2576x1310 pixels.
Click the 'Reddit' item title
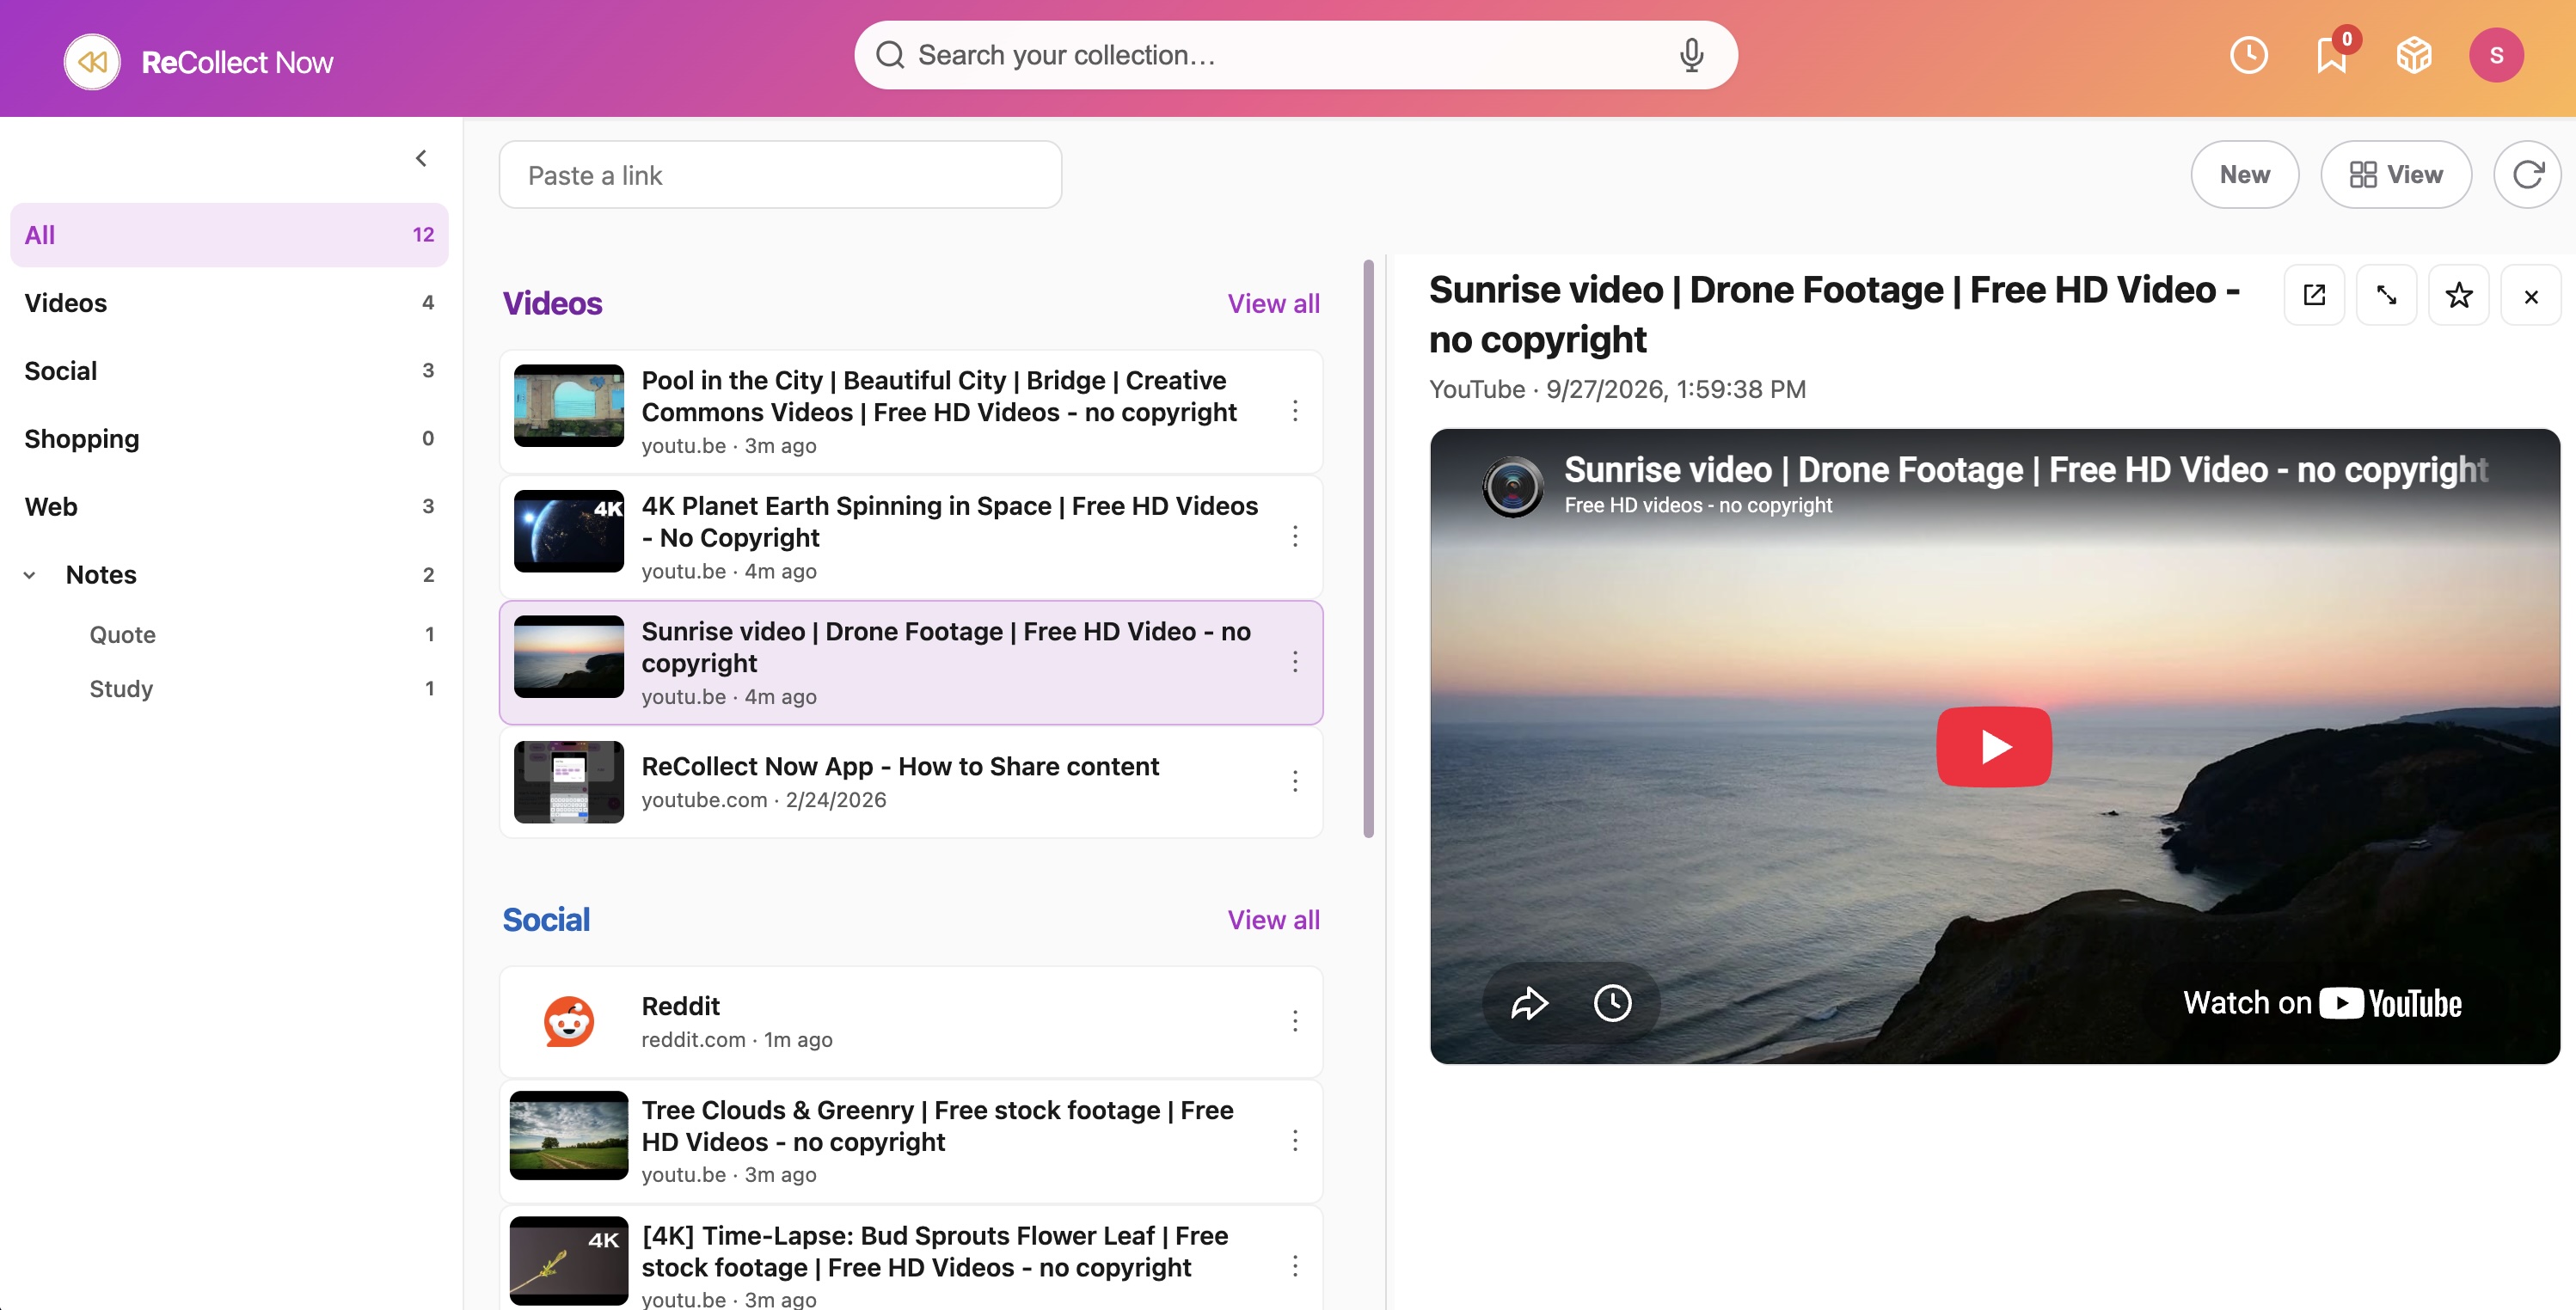coord(680,1007)
